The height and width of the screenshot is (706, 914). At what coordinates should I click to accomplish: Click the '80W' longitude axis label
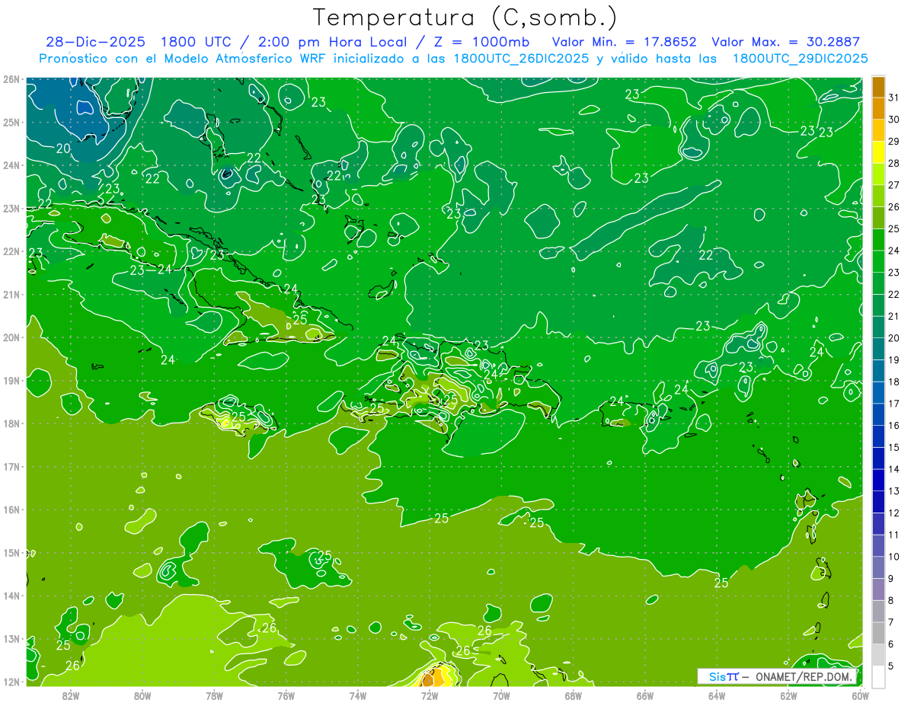click(142, 695)
